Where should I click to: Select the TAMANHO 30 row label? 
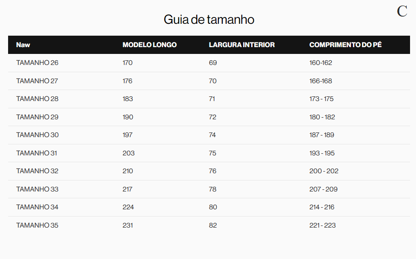(x=37, y=135)
